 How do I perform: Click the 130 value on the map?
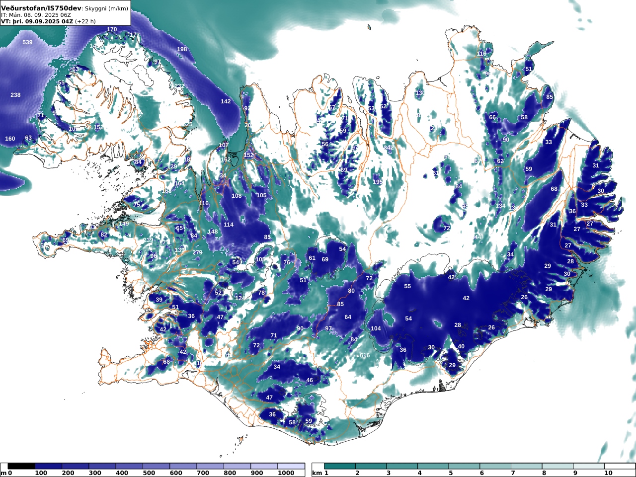[420, 93]
